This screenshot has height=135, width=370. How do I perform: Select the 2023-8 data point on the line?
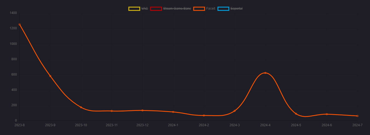[19, 24]
